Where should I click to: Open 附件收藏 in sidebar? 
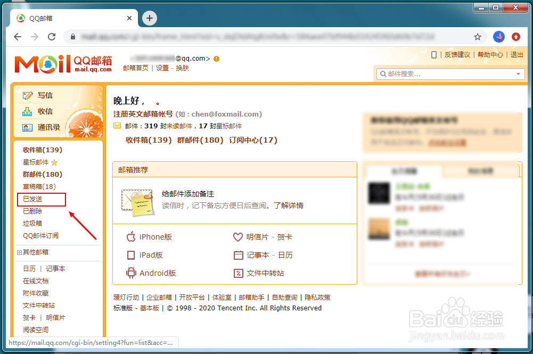tap(36, 293)
